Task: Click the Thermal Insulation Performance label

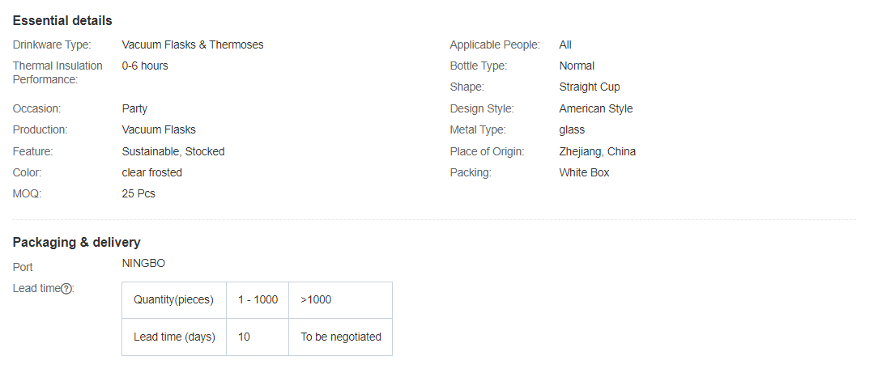Action: (58, 72)
